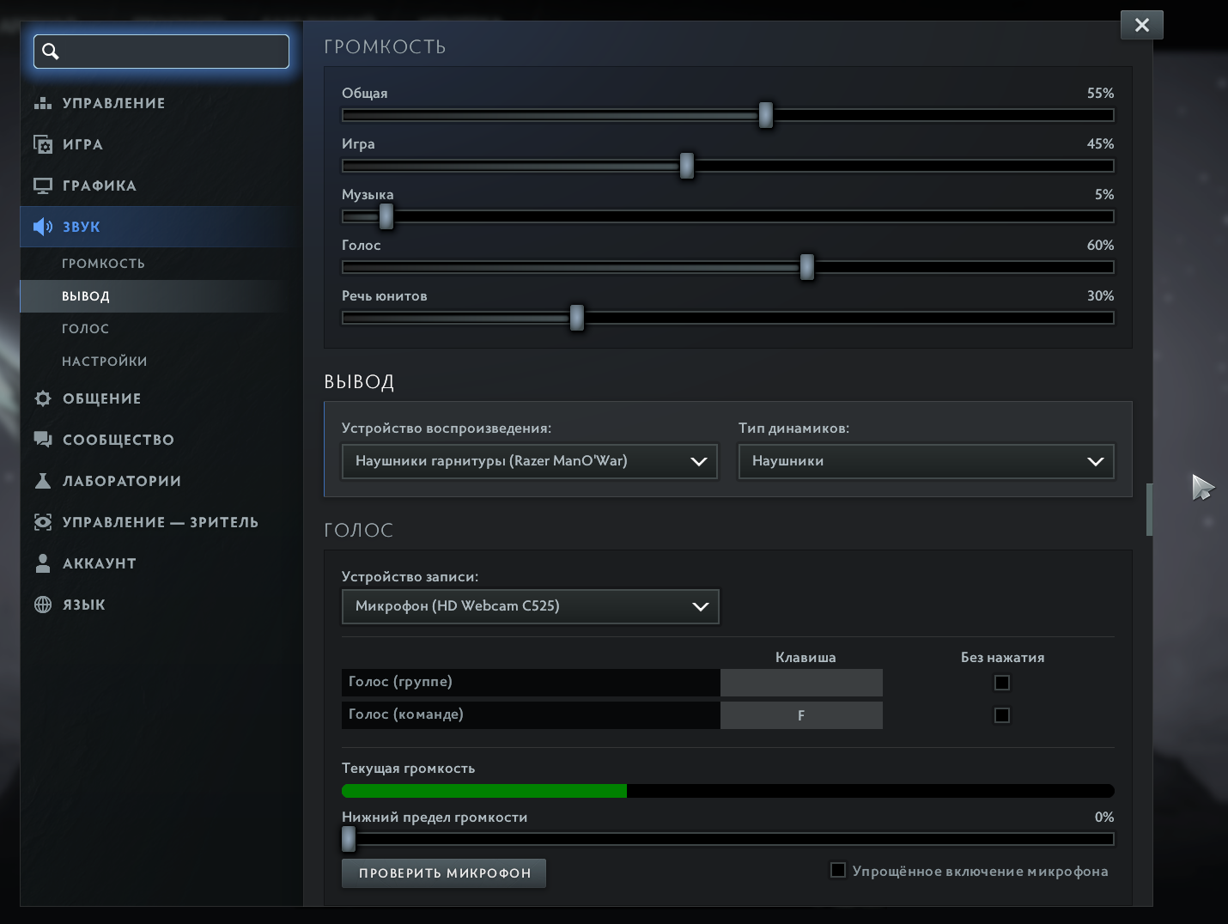The width and height of the screenshot is (1228, 924).
Task: Open the Устройство записи microphone dropdown
Action: coord(530,606)
